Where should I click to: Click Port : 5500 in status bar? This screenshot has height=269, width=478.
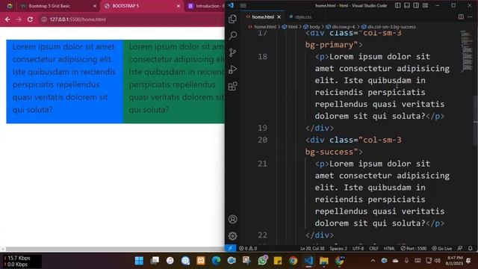pyautogui.click(x=413, y=249)
